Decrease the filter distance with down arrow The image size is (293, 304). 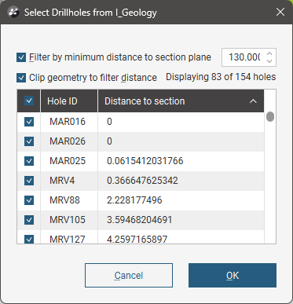[x=269, y=61]
